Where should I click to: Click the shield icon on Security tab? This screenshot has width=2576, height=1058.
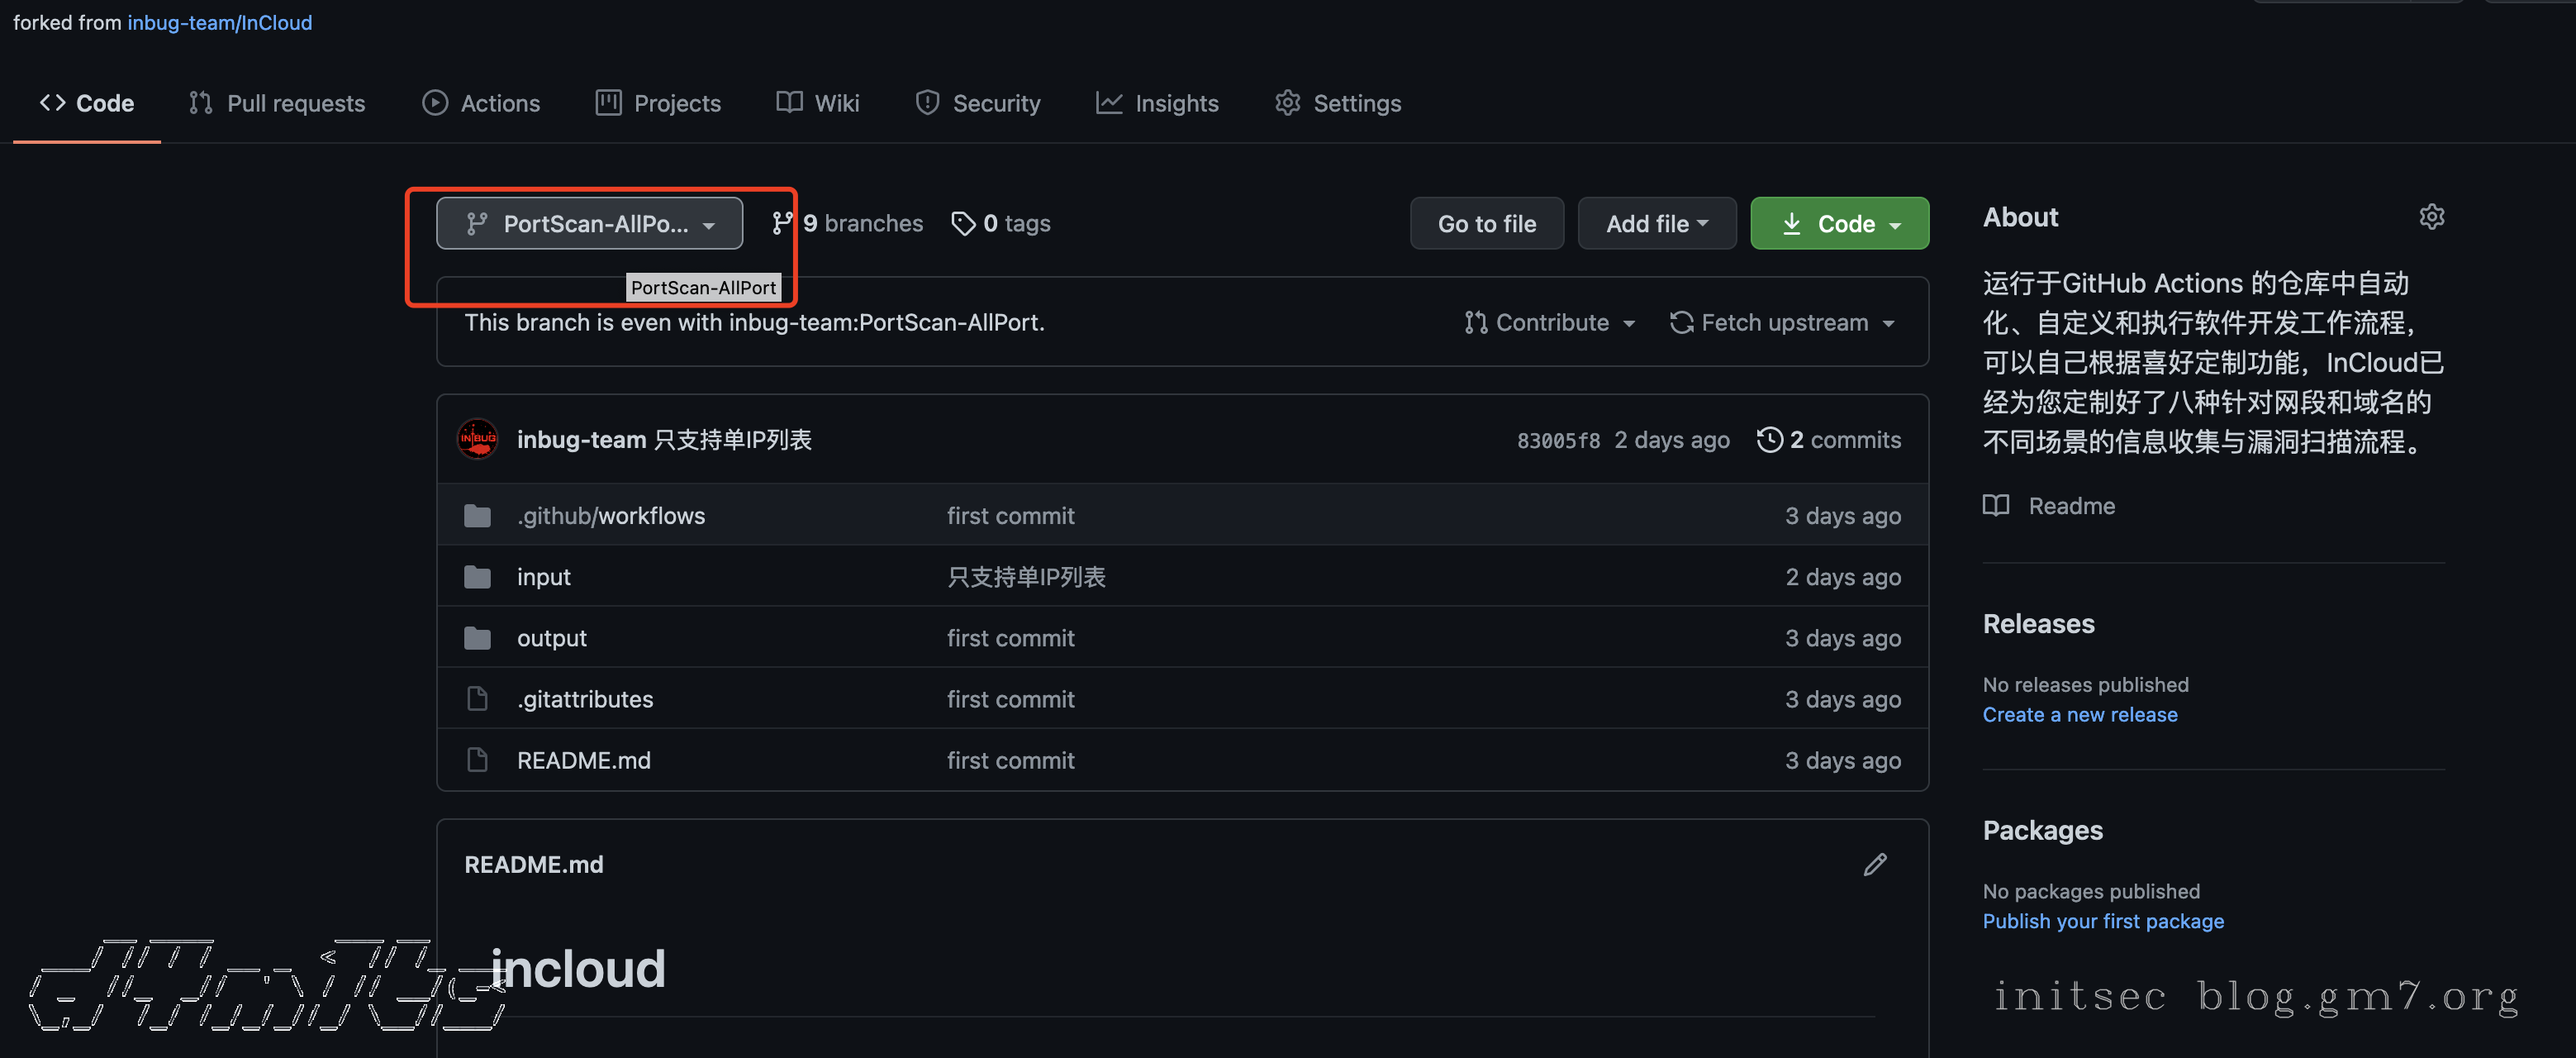tap(927, 103)
